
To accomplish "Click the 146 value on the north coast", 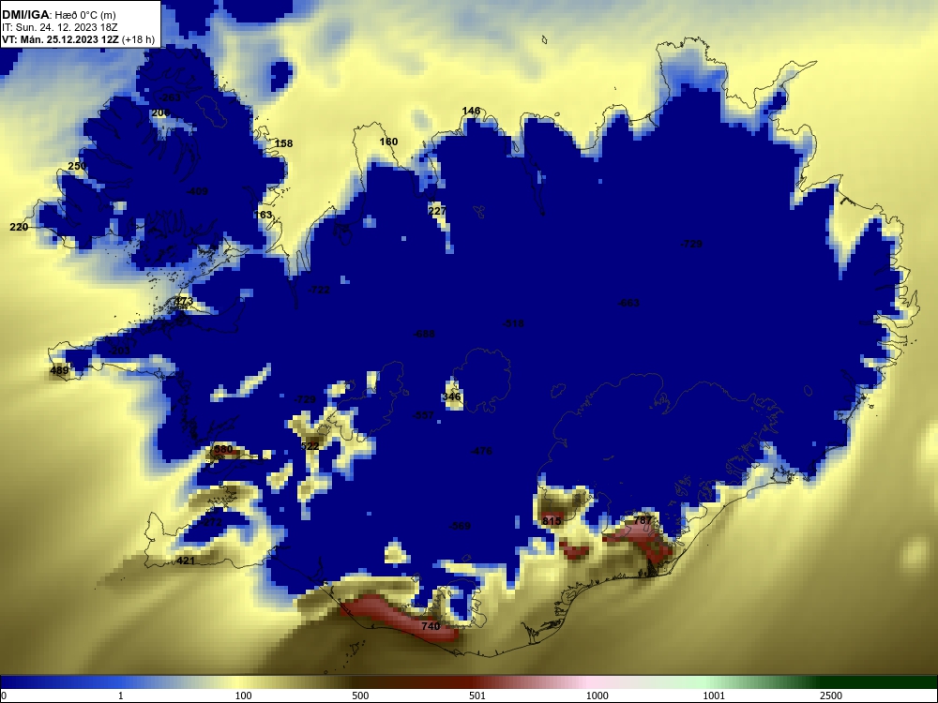I will [x=472, y=111].
